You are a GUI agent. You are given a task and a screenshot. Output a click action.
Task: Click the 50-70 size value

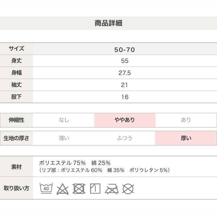(x=125, y=49)
